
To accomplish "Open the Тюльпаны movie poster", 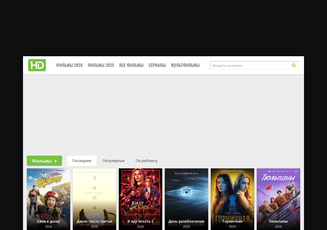I will tap(278, 199).
